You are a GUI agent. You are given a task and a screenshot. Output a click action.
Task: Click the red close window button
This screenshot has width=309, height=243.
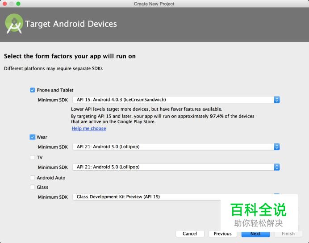click(4, 4)
